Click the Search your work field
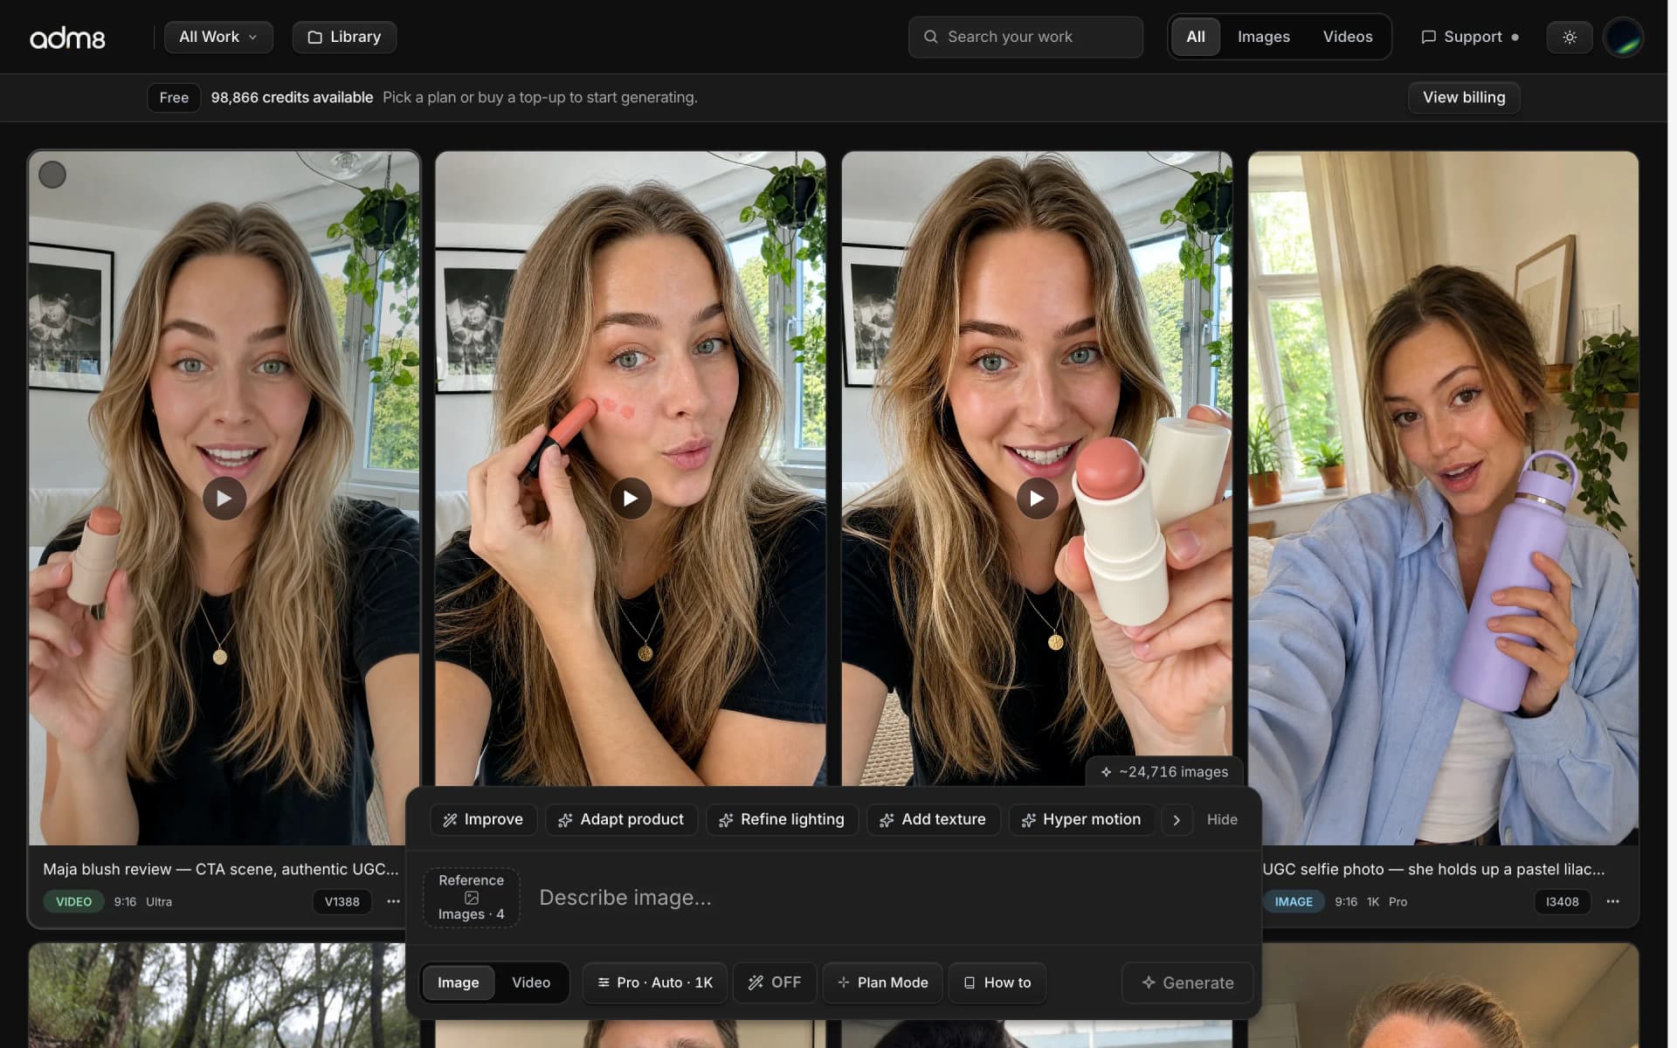 pos(1025,37)
